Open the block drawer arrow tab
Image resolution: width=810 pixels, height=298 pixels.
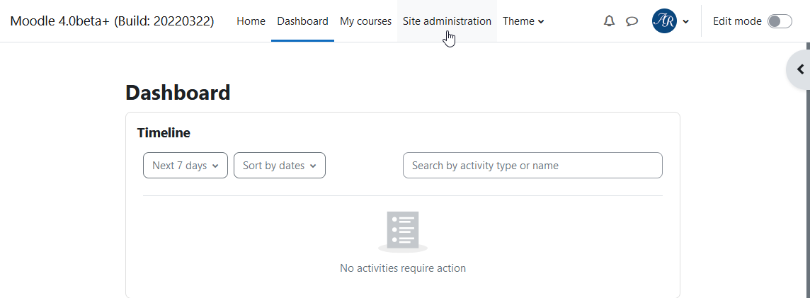[799, 69]
